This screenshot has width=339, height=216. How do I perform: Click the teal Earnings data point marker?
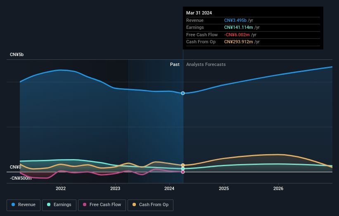(183, 169)
